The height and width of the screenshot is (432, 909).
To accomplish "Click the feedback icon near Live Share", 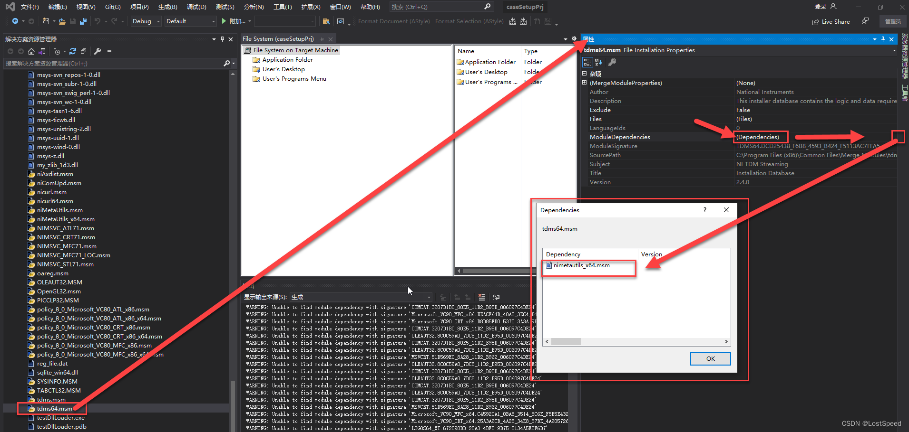I will (x=865, y=21).
